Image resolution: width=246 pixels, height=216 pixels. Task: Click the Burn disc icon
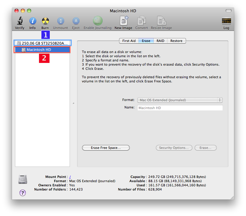[45, 21]
